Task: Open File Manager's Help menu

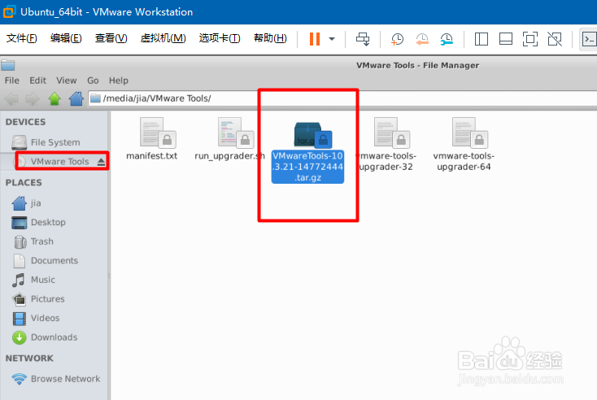Action: [119, 80]
